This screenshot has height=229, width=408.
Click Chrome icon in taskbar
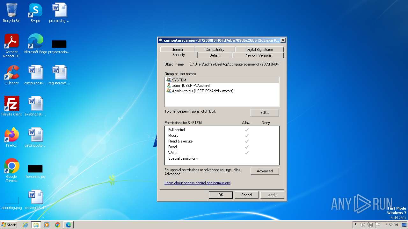coord(58,225)
